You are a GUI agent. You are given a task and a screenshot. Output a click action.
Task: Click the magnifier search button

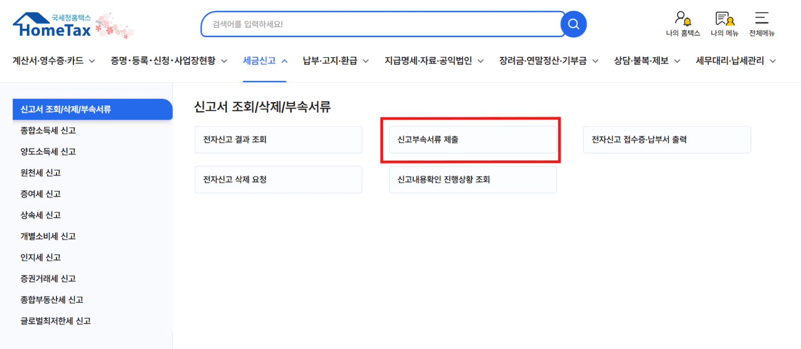coord(573,24)
